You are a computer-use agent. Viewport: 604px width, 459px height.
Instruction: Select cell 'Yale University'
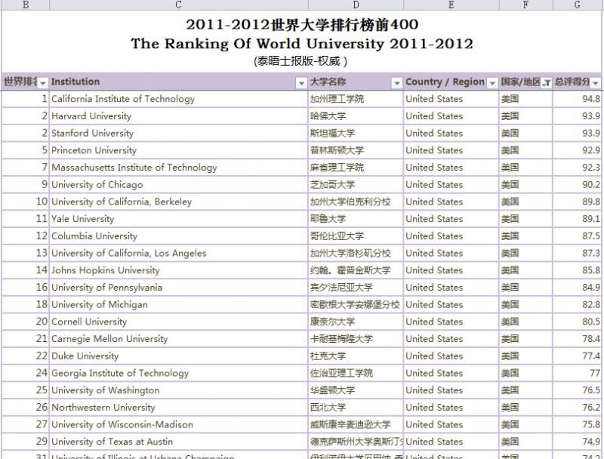pos(179,219)
